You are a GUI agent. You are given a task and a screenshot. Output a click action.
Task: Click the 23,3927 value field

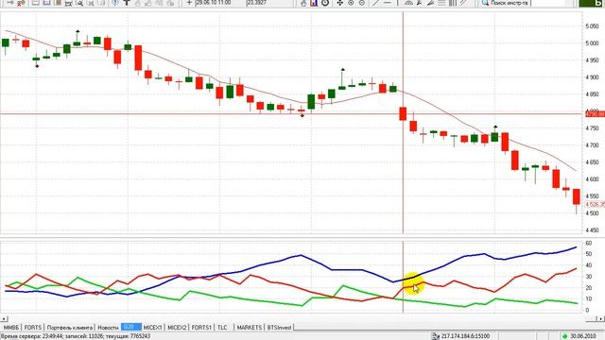[x=268, y=3]
